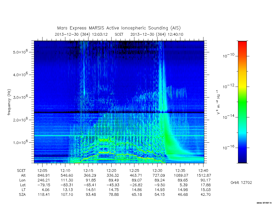Click the 12:35 SCET time tick label
Image resolution: width=272 pixels, height=204 pixels.
click(180, 171)
